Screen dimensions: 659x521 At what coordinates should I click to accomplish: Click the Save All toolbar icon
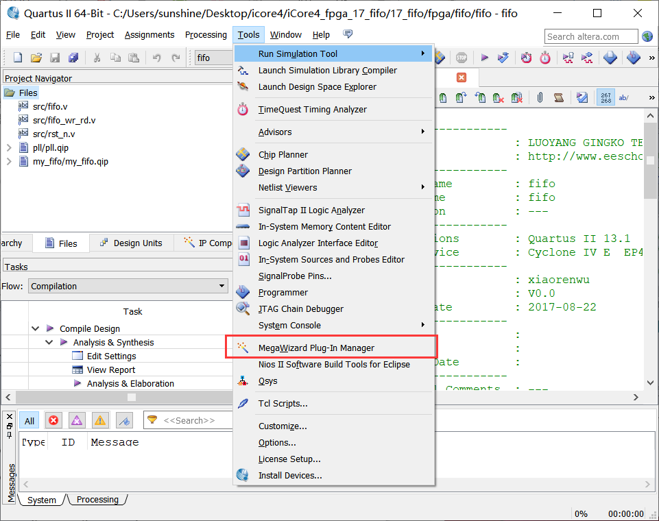point(73,58)
